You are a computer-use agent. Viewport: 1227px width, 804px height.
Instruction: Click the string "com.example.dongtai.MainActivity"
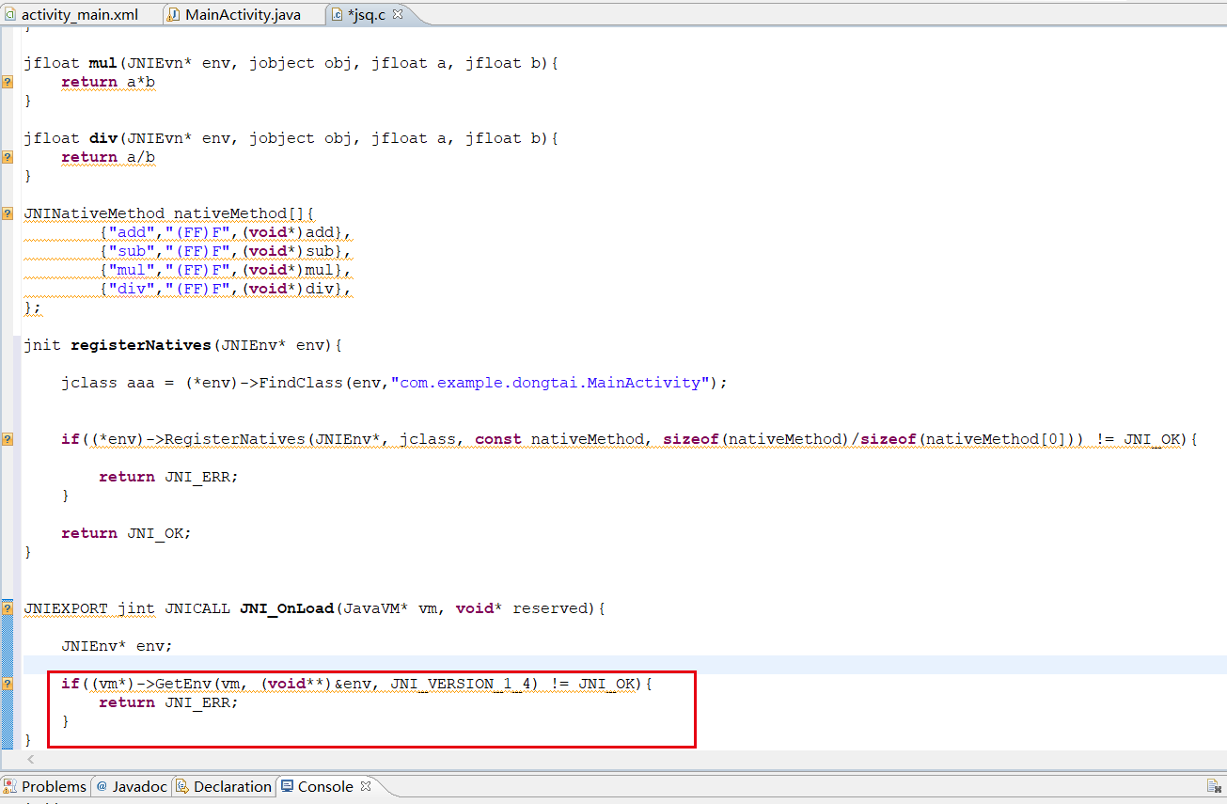click(550, 383)
